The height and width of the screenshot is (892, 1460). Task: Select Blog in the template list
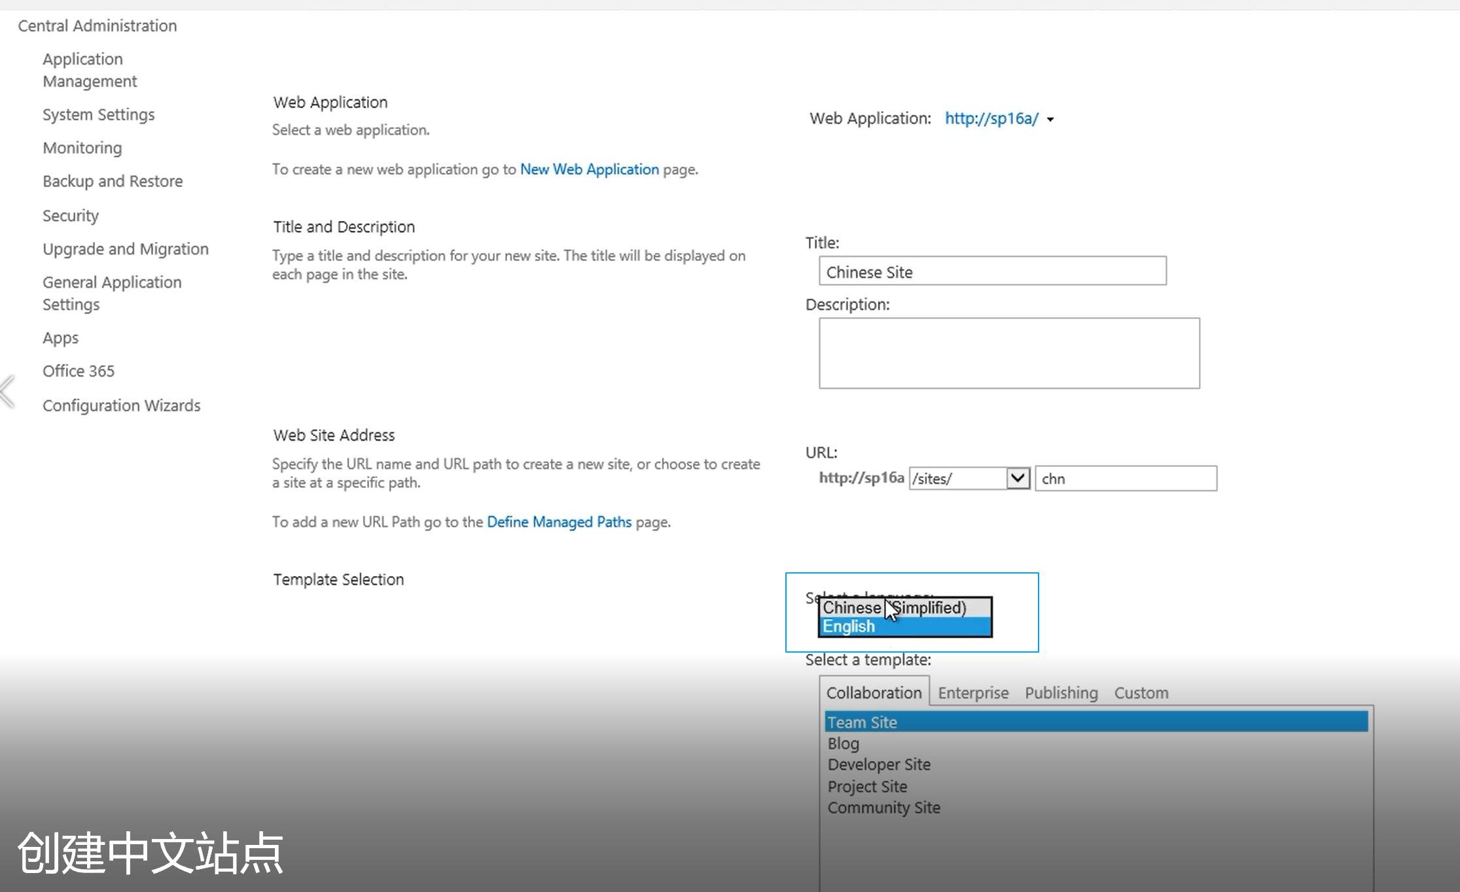tap(843, 744)
